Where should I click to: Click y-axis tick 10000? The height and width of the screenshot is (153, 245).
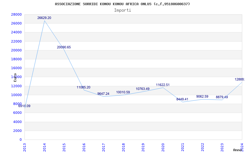[16, 95]
